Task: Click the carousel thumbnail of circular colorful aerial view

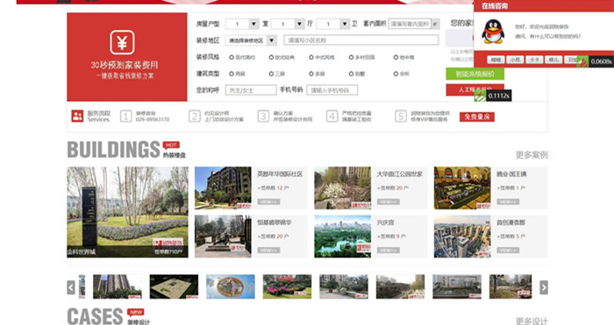Action: click(231, 286)
